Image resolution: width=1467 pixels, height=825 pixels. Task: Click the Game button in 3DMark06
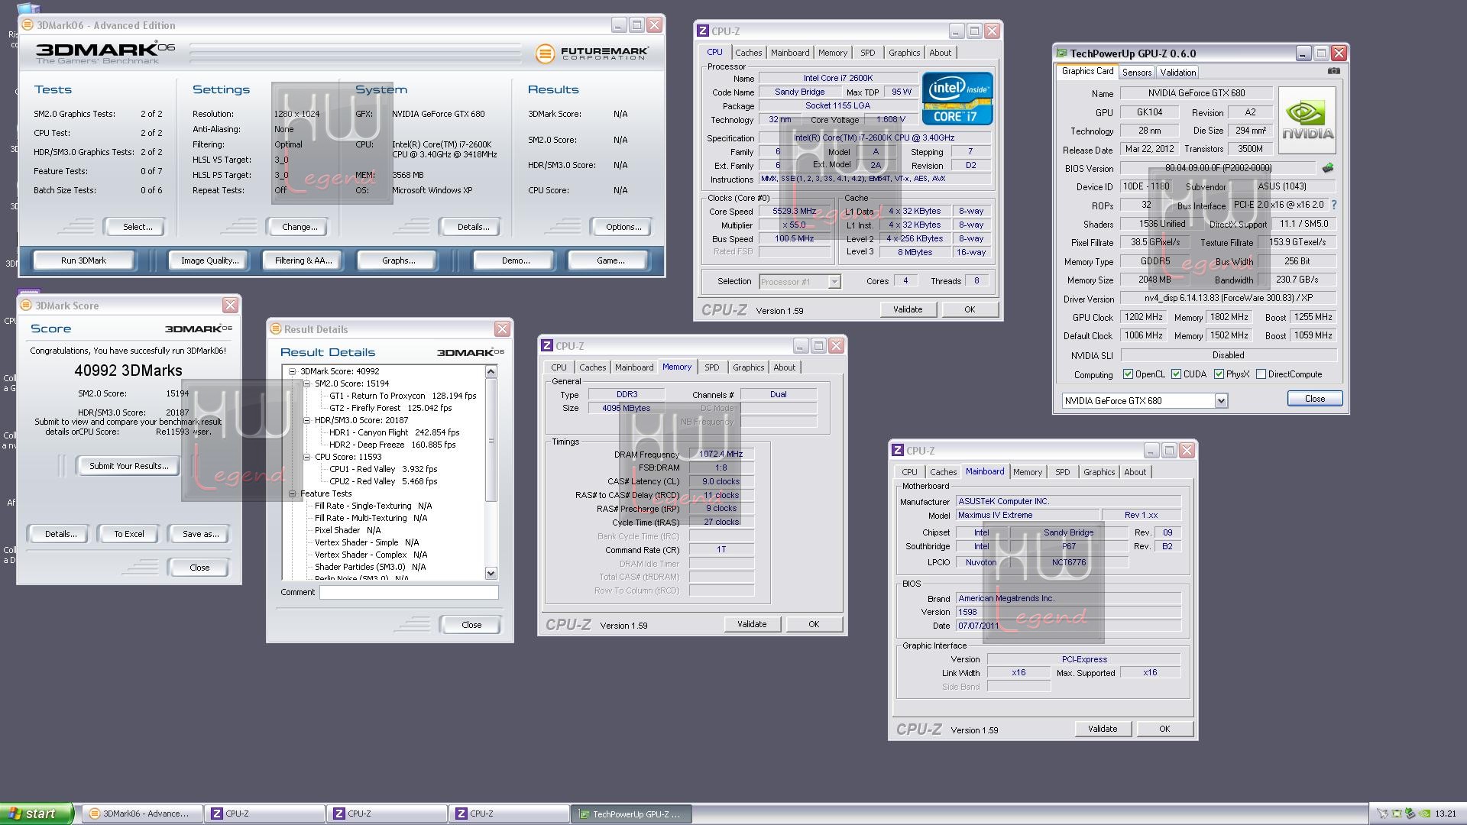click(610, 260)
